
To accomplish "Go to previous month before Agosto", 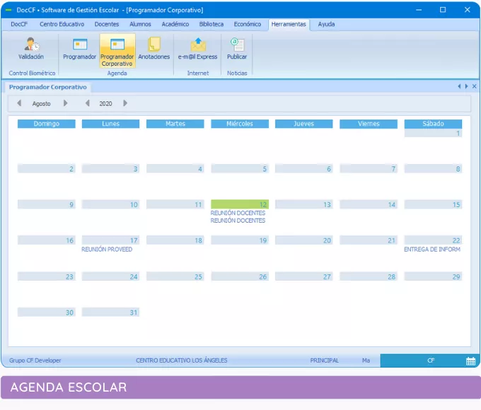I will [x=19, y=103].
